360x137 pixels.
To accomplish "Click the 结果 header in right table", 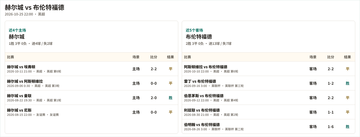I will [x=347, y=57].
